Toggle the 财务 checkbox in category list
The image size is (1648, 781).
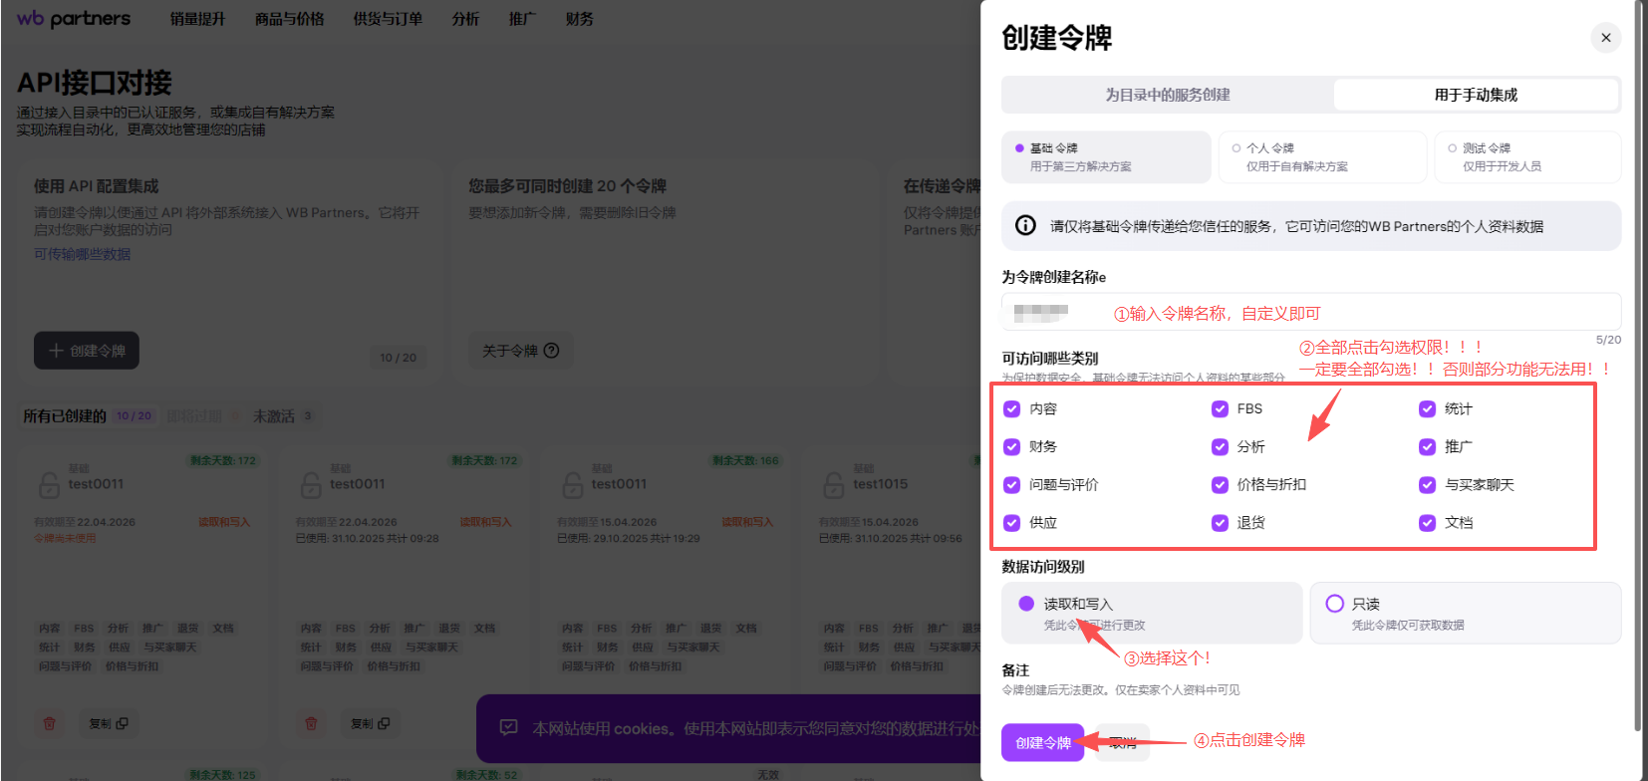[x=1012, y=446]
